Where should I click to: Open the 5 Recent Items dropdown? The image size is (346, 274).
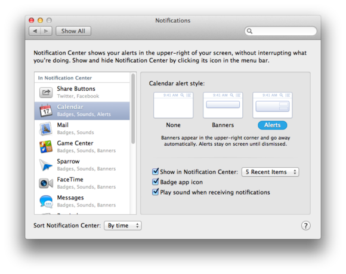[x=270, y=172]
